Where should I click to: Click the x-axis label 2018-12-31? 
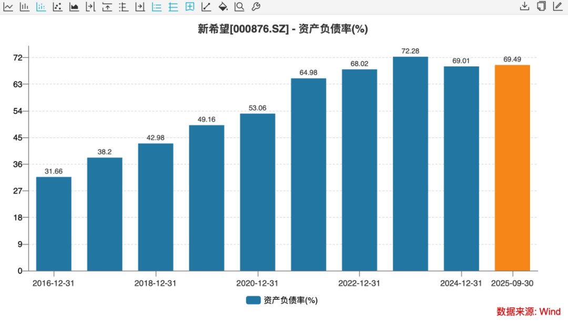(x=155, y=283)
